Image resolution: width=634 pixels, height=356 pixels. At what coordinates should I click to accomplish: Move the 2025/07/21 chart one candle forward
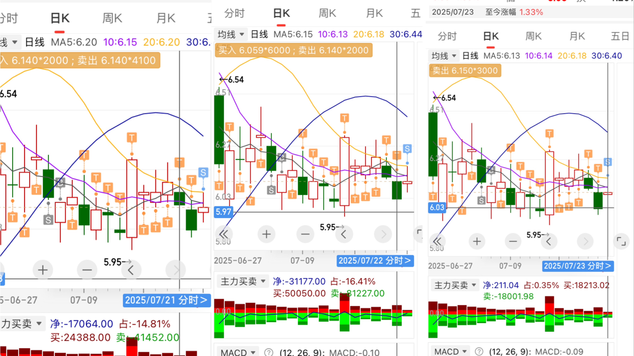(x=175, y=270)
